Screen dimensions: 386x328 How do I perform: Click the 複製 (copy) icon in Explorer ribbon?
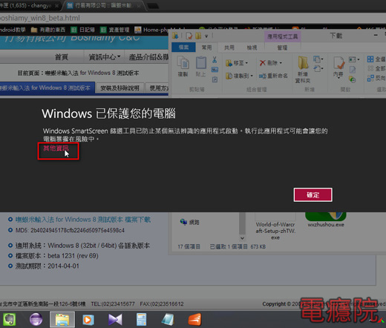point(183,66)
